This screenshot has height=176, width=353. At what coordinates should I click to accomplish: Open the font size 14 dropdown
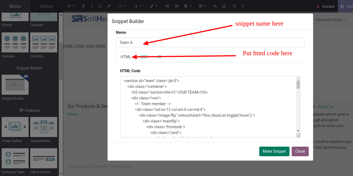[x=122, y=6]
